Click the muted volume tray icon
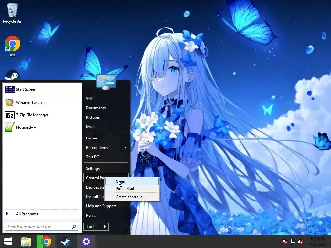 click(x=301, y=242)
